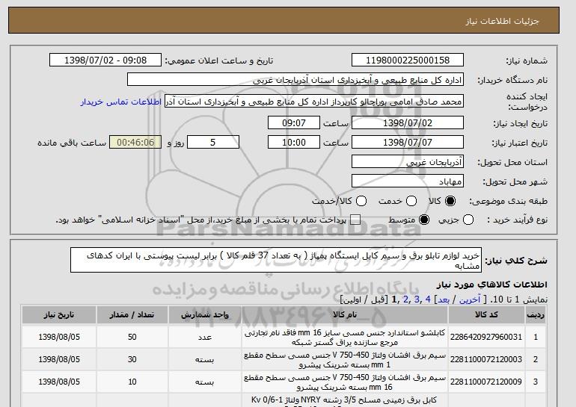
Task: Go to the بعد page link
Action: pyautogui.click(x=444, y=299)
